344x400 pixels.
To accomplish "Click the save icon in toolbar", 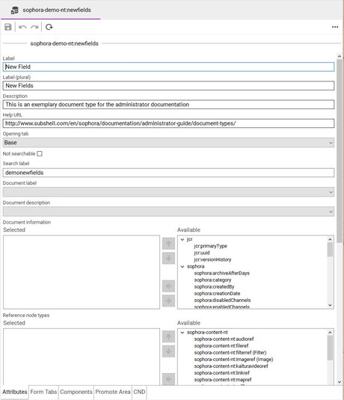I will (x=8, y=27).
